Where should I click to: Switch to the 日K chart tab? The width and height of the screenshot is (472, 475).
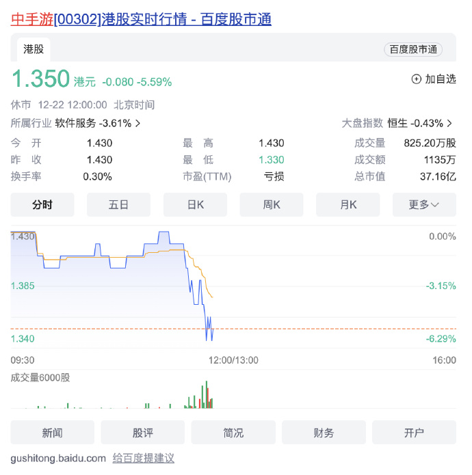coord(195,205)
